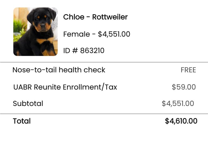Click the word Rottweiler in title

click(110, 17)
